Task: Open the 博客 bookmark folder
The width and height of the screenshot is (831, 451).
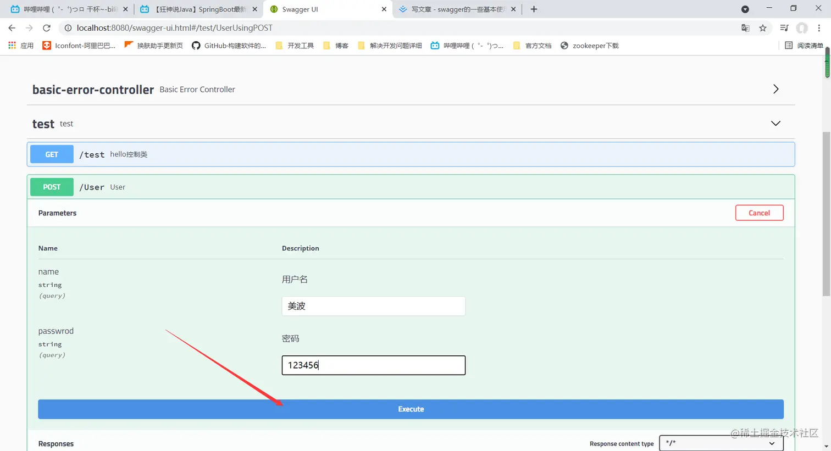Action: tap(336, 46)
